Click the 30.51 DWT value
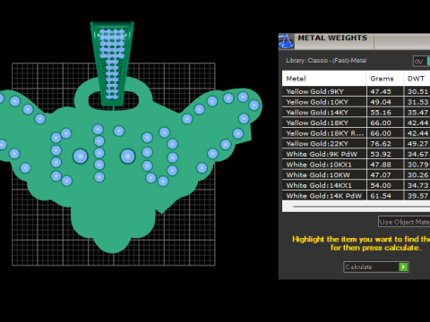The height and width of the screenshot is (322, 430). 417,91
